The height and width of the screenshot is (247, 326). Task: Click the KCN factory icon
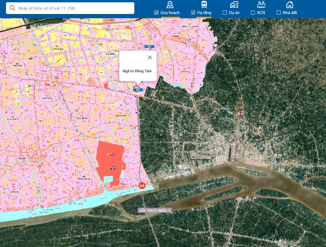click(261, 5)
